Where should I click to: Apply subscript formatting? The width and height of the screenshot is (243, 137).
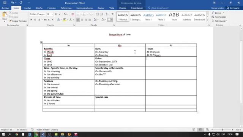pos(49,20)
